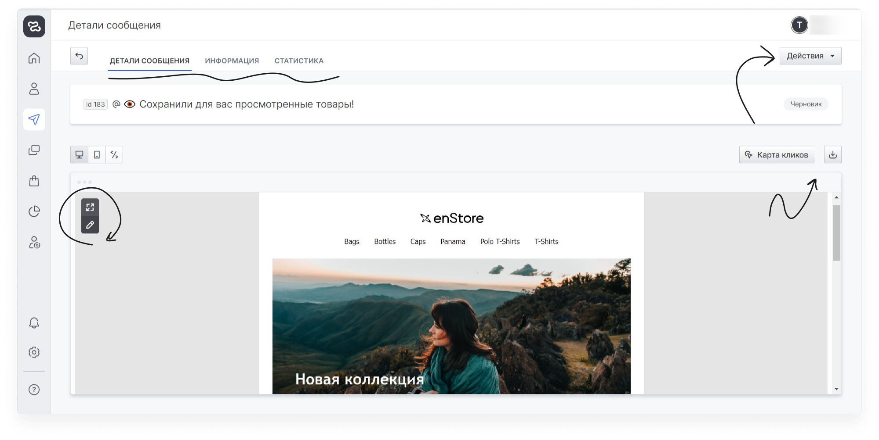Expand the email preview to fullscreen
Viewport: 879px width, 440px height.
pyautogui.click(x=90, y=207)
